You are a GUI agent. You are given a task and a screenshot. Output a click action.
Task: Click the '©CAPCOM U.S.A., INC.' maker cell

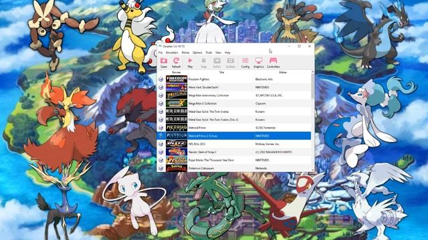pyautogui.click(x=269, y=95)
